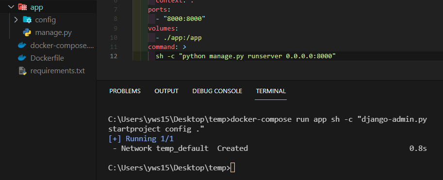Switch to the OUTPUT panel tab
The height and width of the screenshot is (180, 443).
[x=166, y=91]
